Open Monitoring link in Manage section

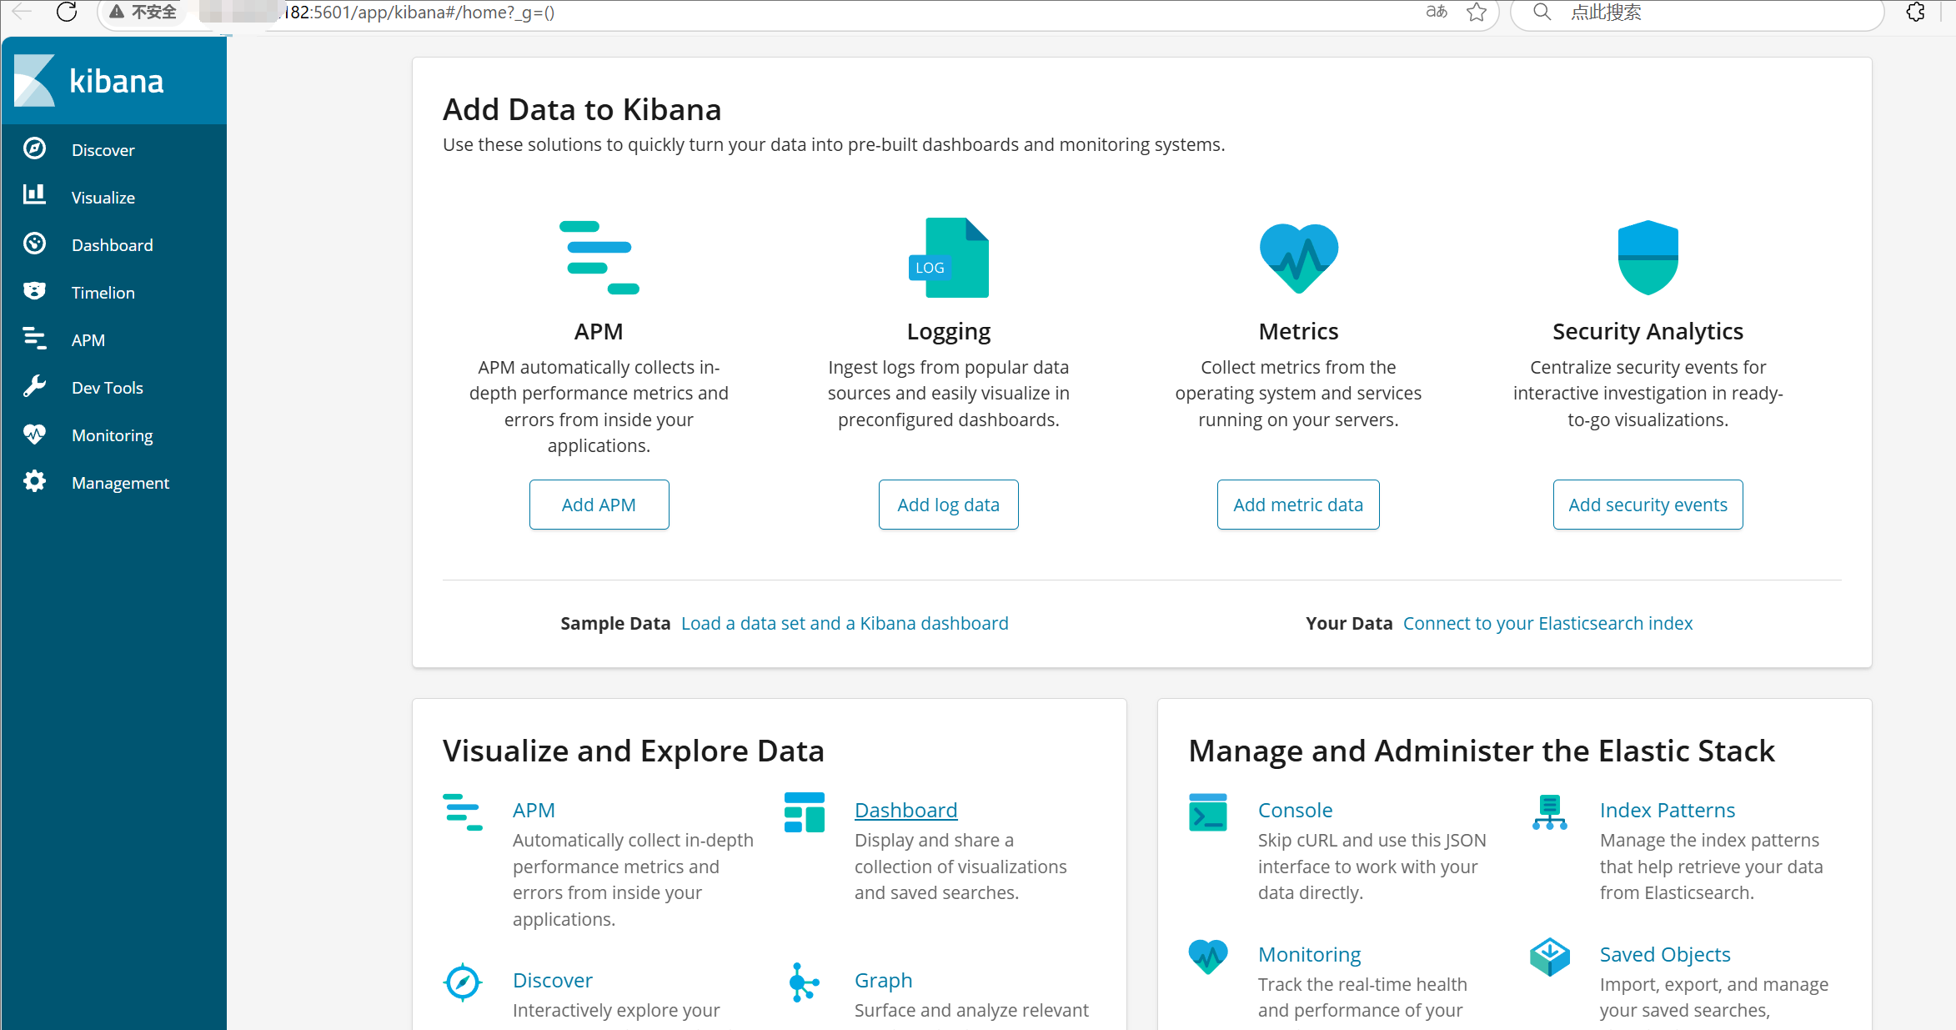click(x=1309, y=954)
